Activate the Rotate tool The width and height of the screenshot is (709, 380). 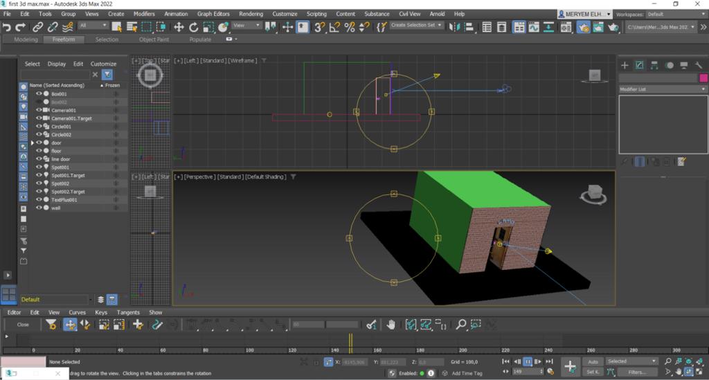pyautogui.click(x=194, y=27)
